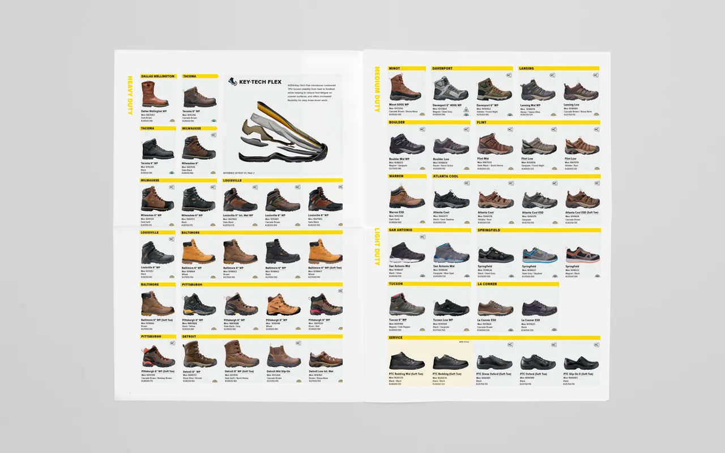Select the Lansing Mid WP shoe image
Screen dimensions: 725x453
coord(538,91)
